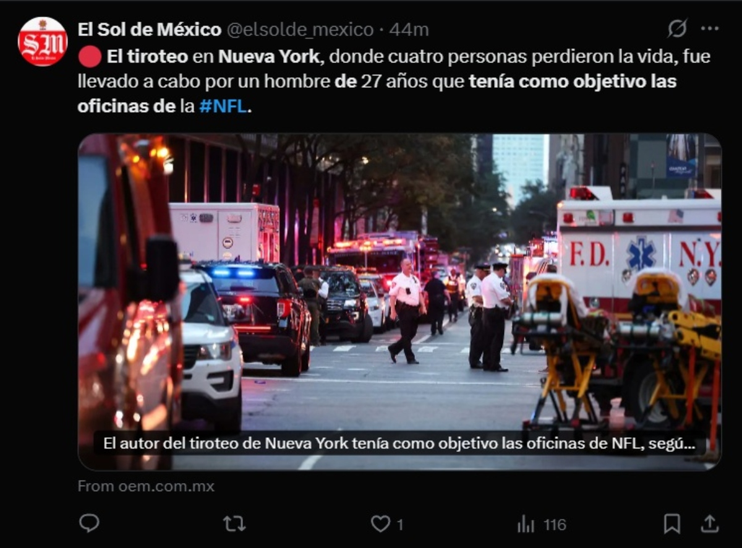742x548 pixels.
Task: Reply to the post using the comment icon
Action: (x=89, y=524)
